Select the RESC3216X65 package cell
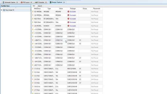This screenshot has height=94, width=167. pyautogui.click(x=73, y=69)
